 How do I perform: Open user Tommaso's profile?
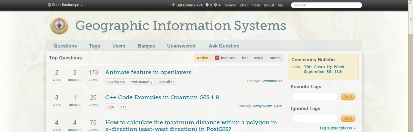269,81
